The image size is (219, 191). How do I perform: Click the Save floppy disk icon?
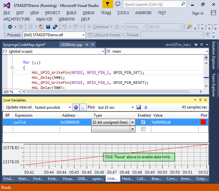click(x=48, y=27)
